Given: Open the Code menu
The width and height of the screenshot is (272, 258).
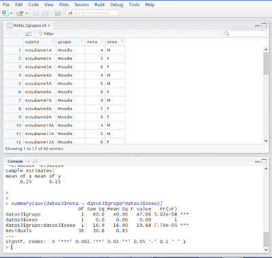Looking at the screenshot, I should click(33, 5).
